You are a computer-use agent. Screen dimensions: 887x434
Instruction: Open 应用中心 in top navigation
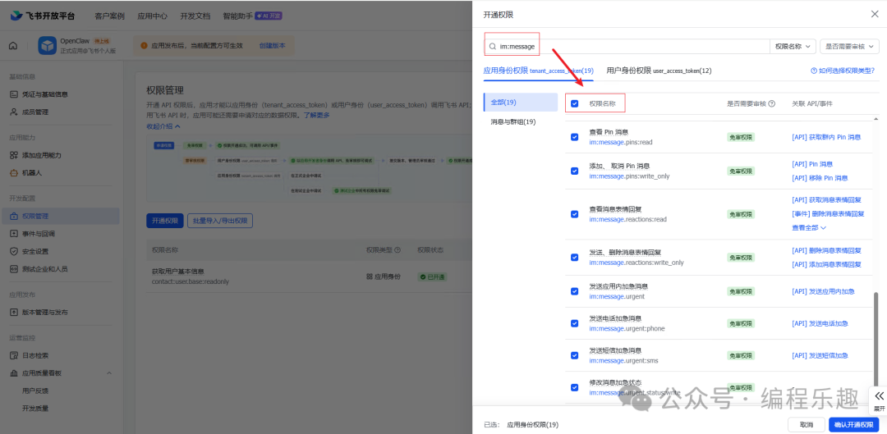[x=152, y=16]
